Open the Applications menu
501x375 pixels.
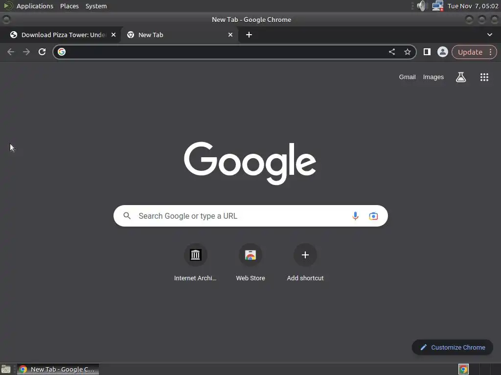35,6
